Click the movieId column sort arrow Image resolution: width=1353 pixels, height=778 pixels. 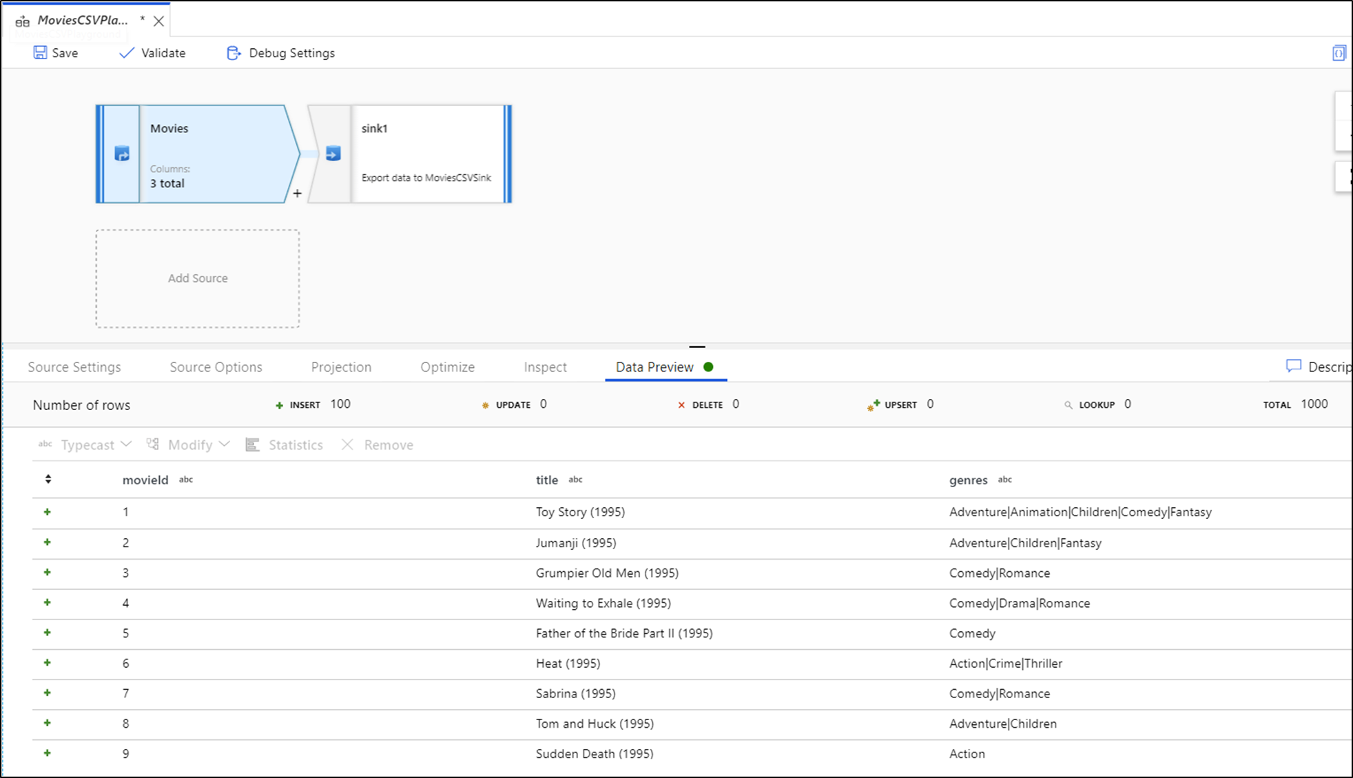[48, 480]
